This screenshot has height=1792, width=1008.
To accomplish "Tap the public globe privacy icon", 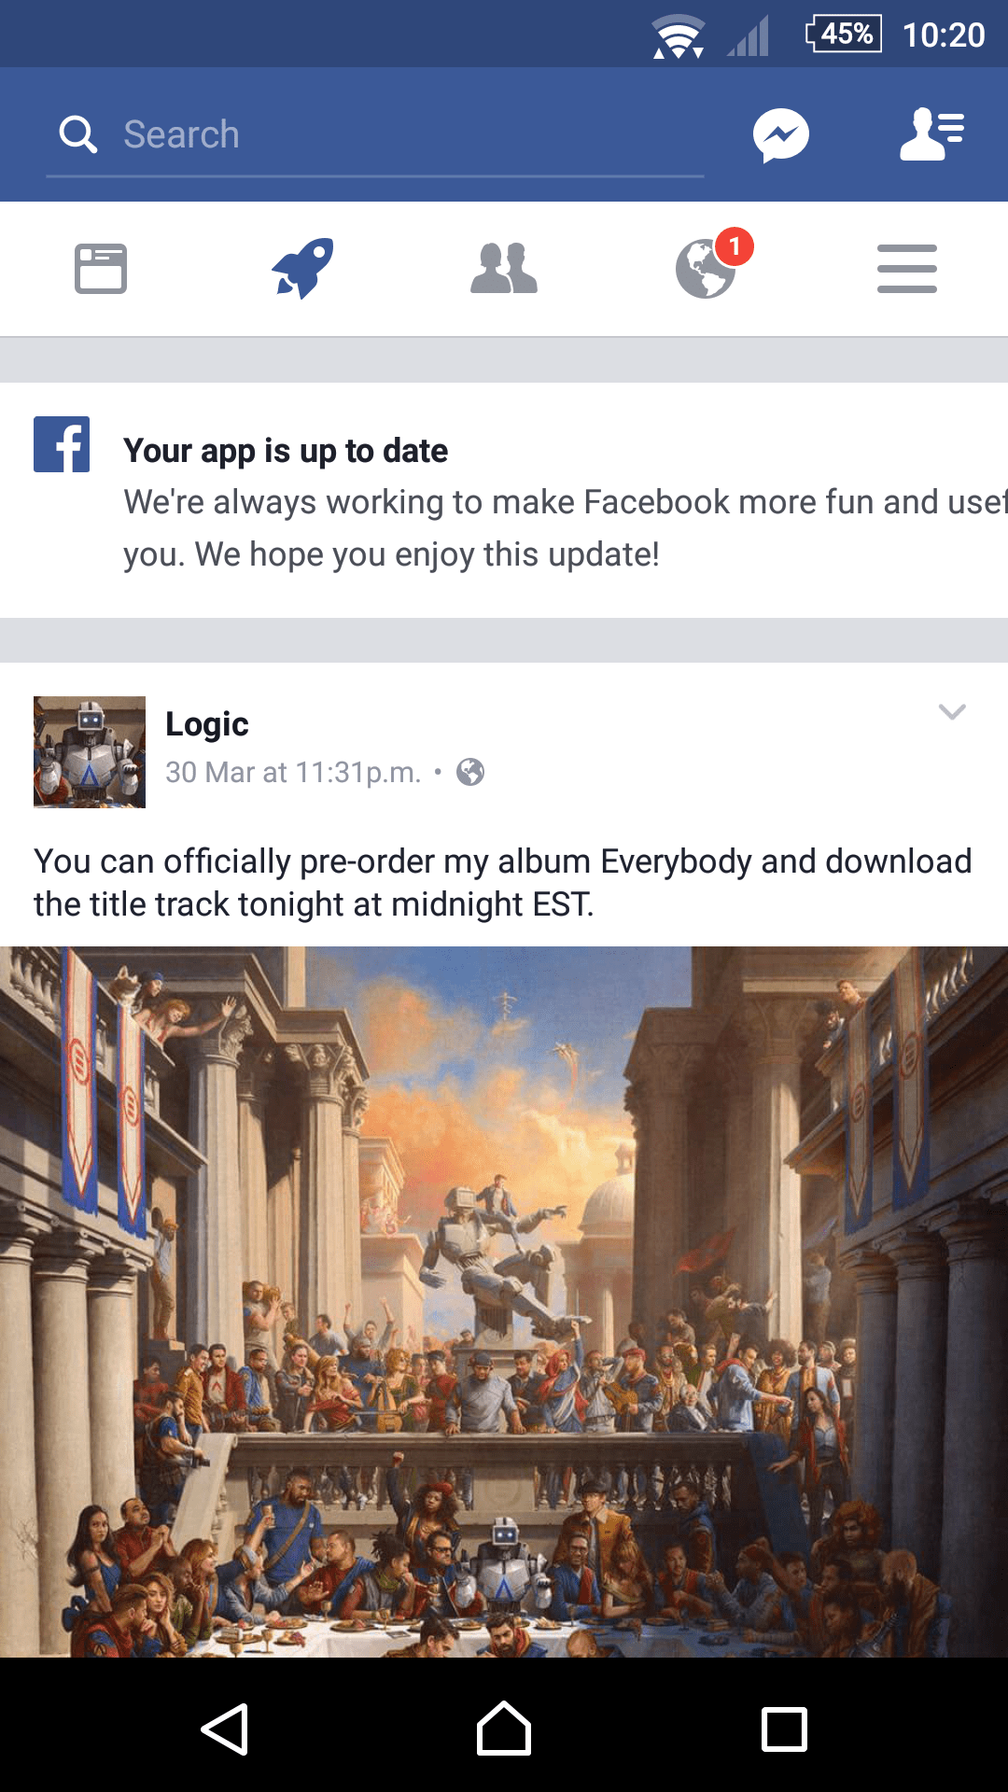I will (x=470, y=773).
